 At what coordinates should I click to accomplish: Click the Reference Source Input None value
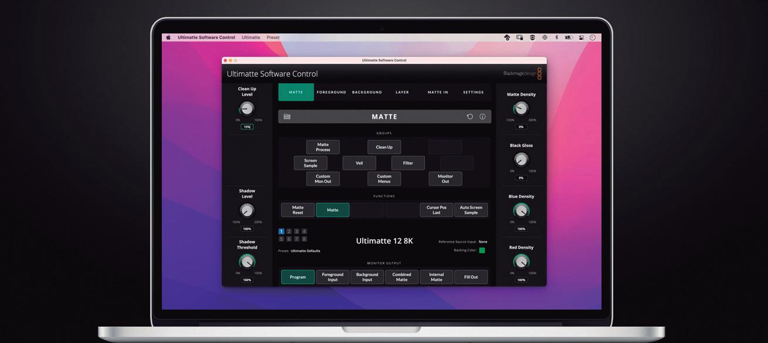483,242
